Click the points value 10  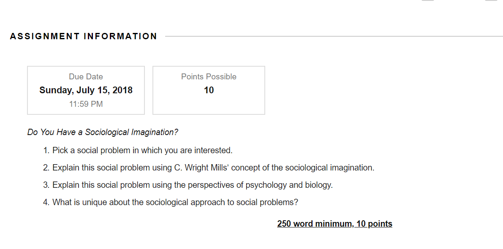209,90
